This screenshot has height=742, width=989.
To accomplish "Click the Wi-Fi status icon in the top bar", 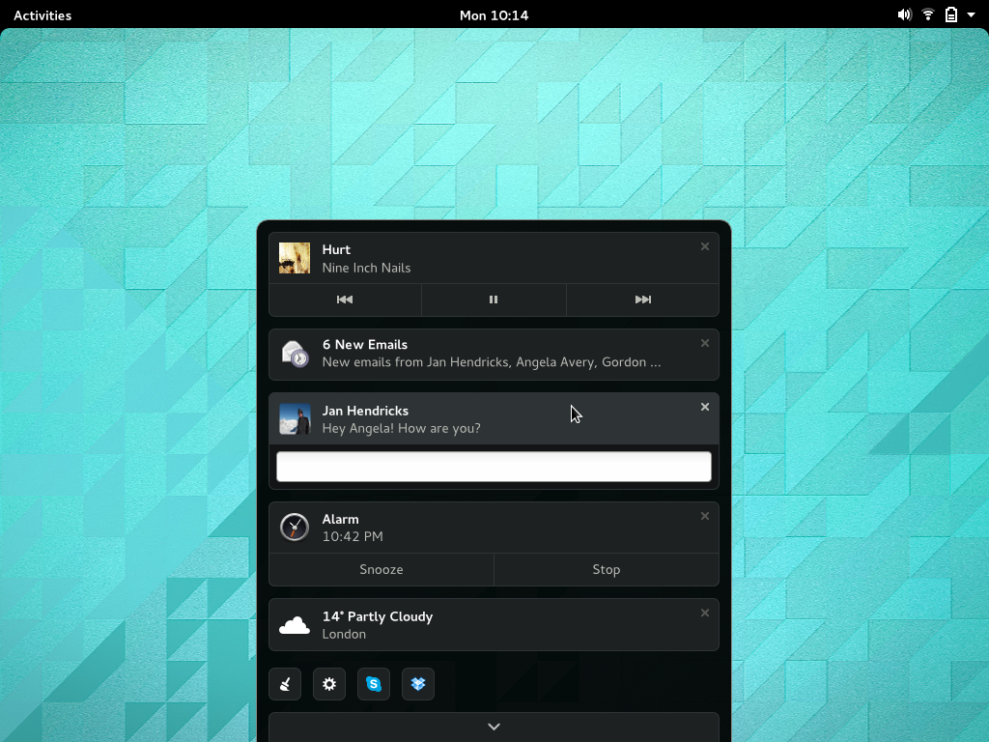I will tap(928, 14).
